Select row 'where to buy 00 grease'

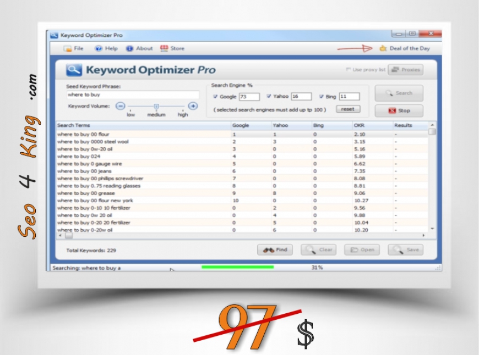(x=242, y=193)
